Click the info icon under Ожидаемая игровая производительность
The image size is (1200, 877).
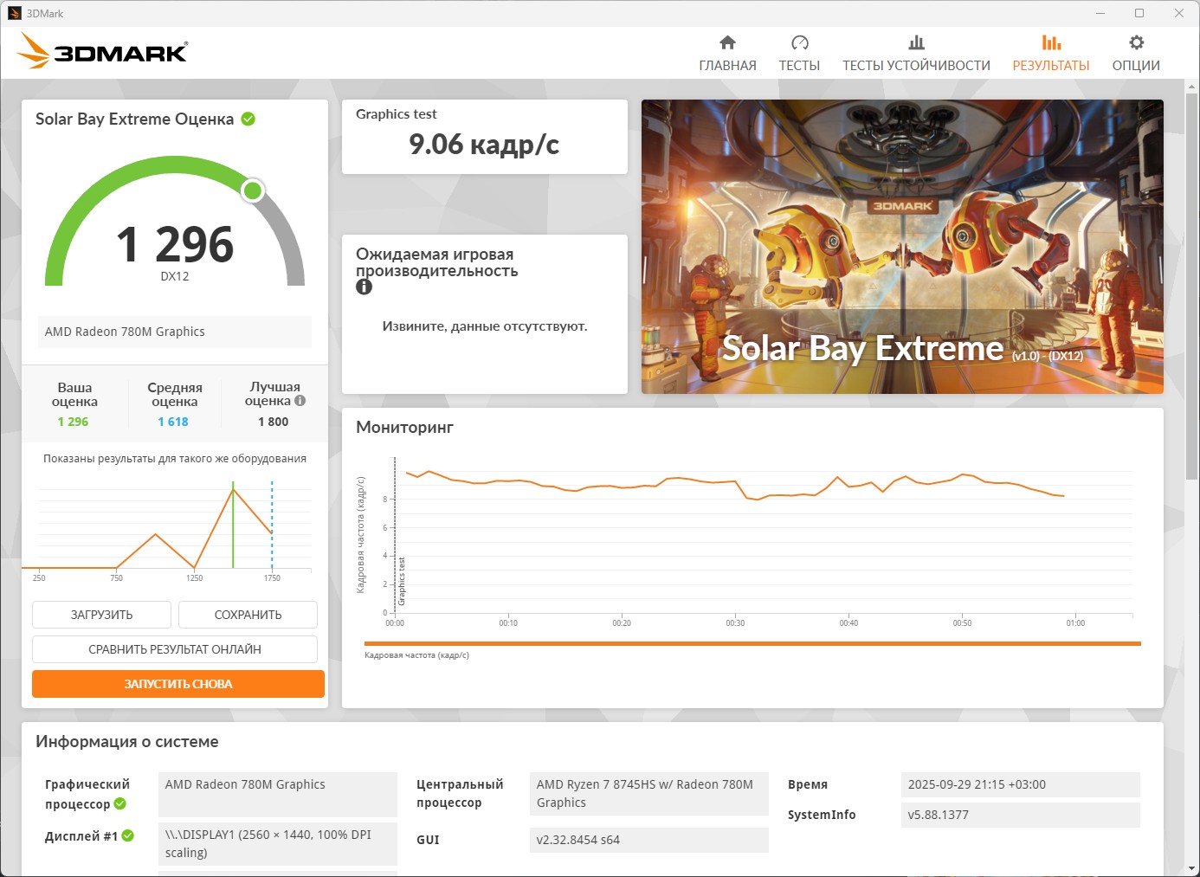click(x=364, y=287)
